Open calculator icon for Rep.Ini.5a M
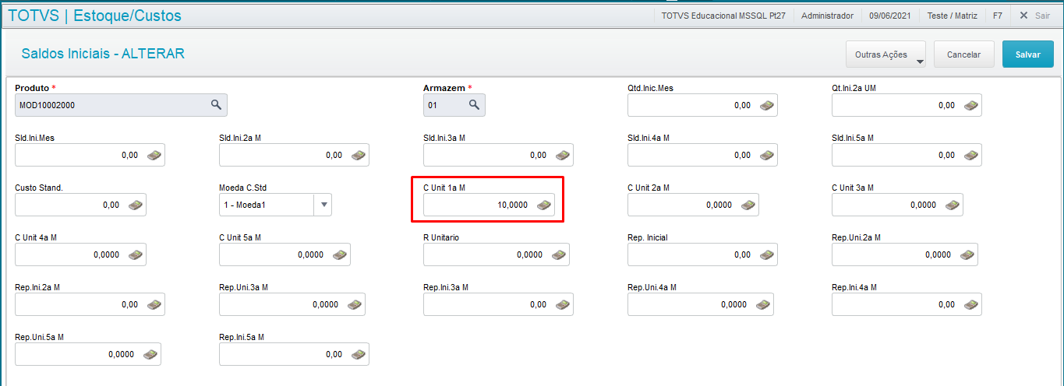The width and height of the screenshot is (1064, 386). (359, 354)
